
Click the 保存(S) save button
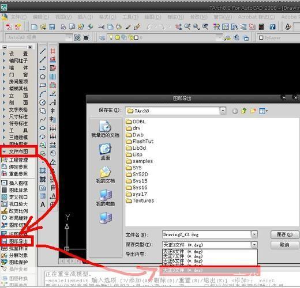pyautogui.click(x=284, y=234)
